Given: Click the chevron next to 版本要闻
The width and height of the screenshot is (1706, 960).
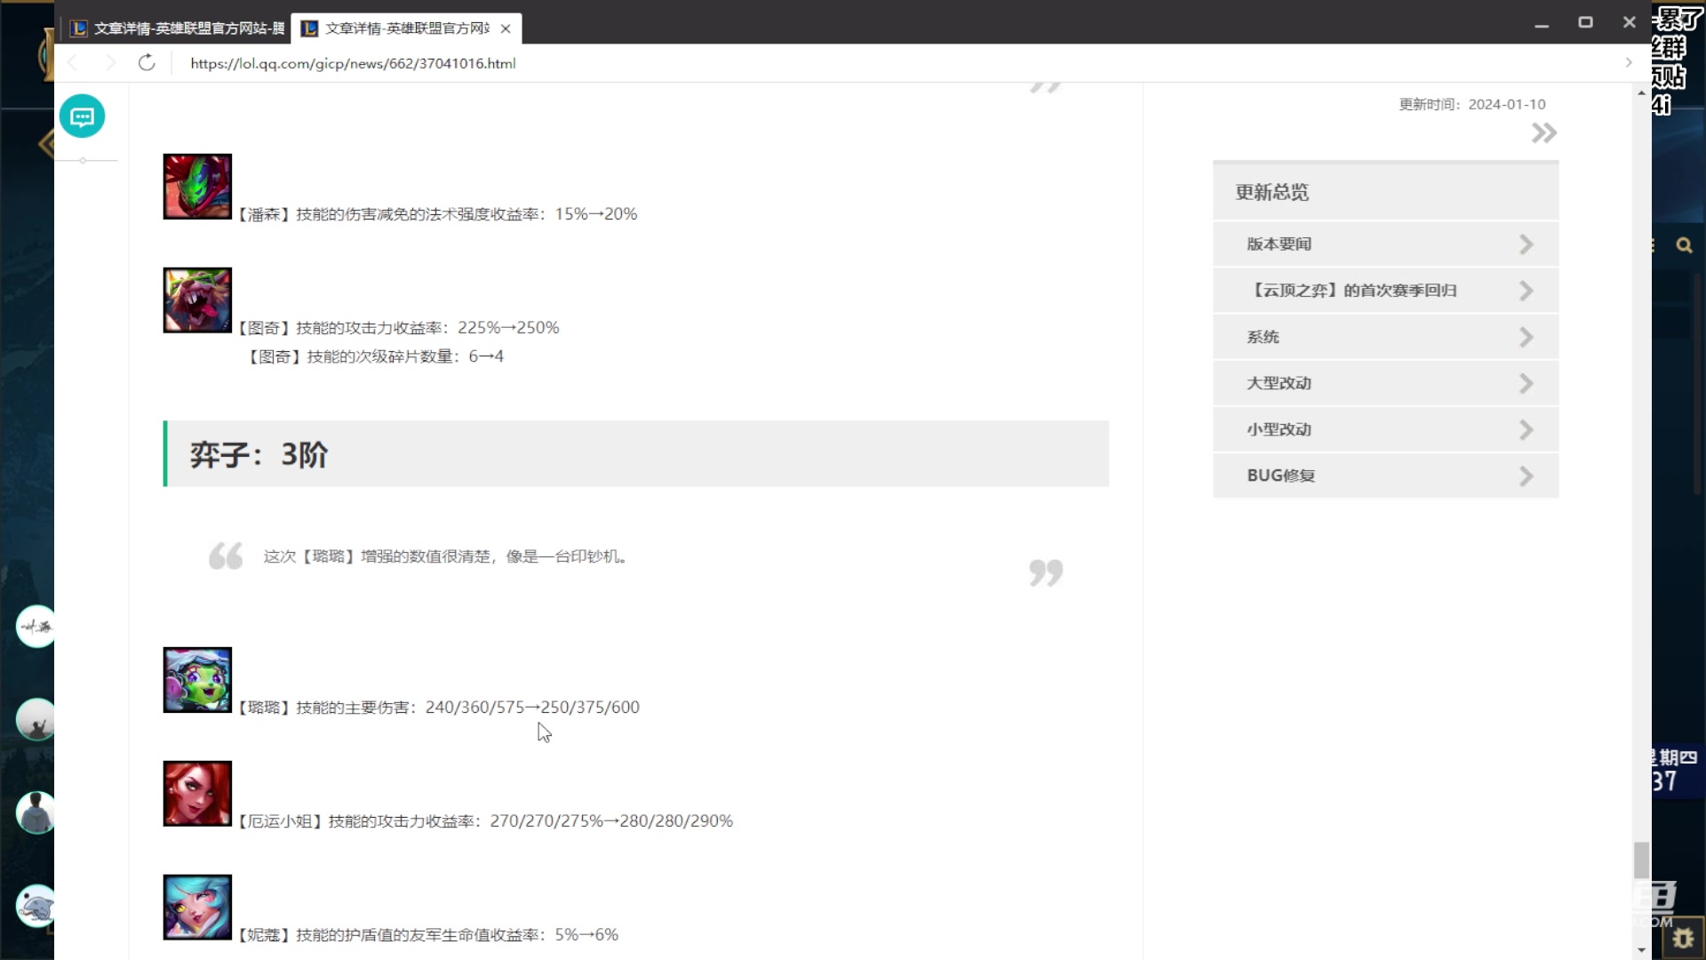Looking at the screenshot, I should [1527, 244].
